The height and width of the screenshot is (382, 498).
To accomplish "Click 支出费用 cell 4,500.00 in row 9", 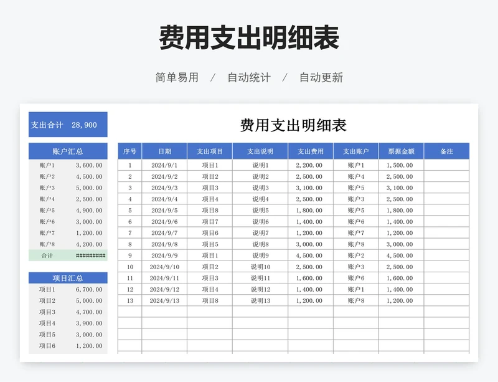I will [311, 255].
